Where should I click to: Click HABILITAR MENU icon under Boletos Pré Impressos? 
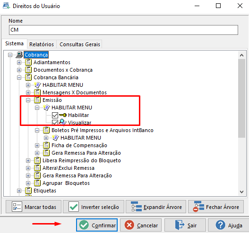point(56,138)
